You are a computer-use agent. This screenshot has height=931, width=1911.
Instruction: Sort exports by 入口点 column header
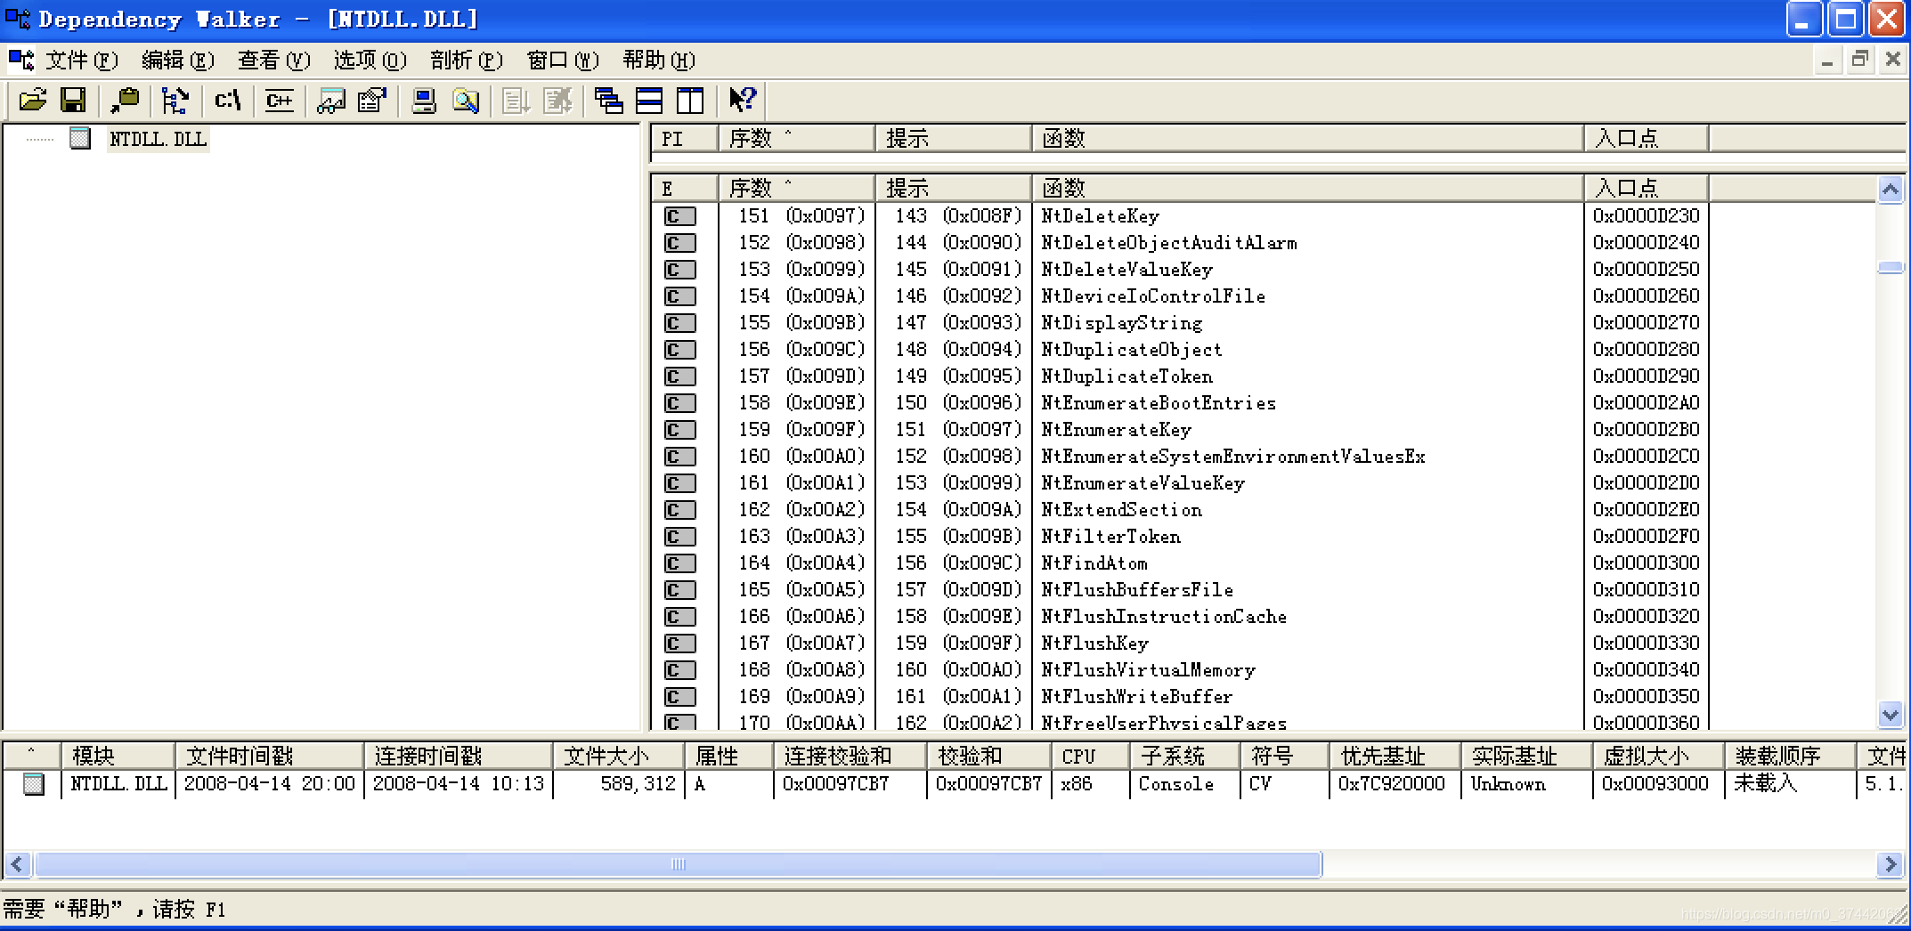[1647, 188]
